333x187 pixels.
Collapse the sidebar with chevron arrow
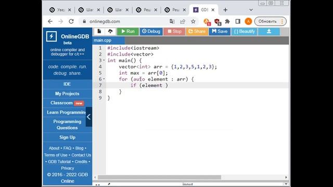pyautogui.click(x=89, y=117)
